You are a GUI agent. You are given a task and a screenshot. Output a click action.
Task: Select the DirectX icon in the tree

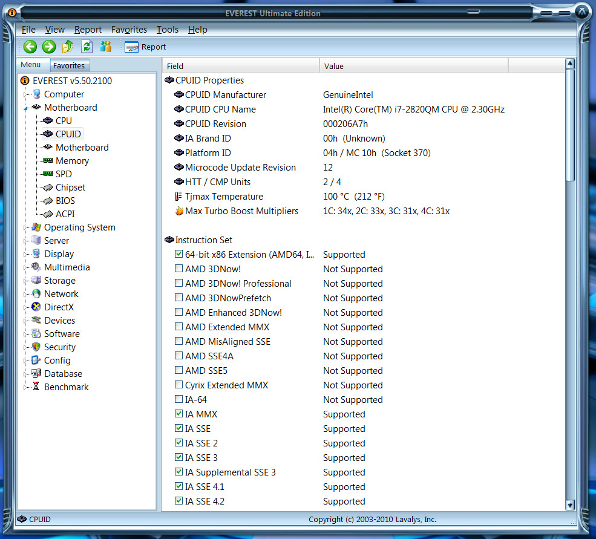point(36,307)
